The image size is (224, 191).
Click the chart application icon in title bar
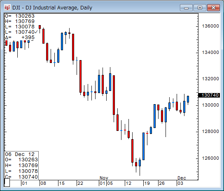point(7,7)
